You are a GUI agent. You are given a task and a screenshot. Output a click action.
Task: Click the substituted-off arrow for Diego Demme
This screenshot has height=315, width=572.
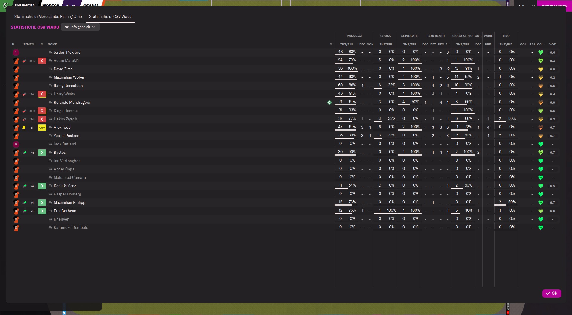point(42,111)
